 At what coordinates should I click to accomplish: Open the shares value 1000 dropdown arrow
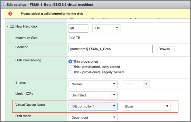tap(146, 84)
